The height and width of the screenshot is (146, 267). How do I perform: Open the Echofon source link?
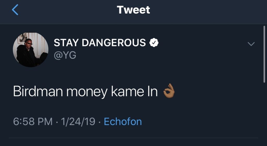pyautogui.click(x=123, y=122)
